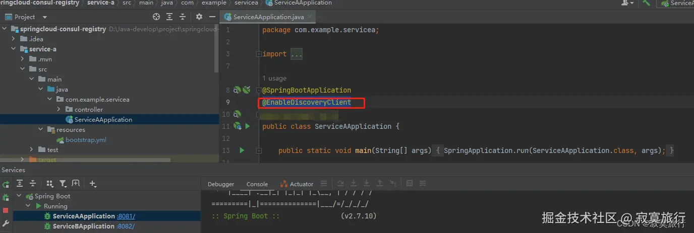Switch to the Console tab
This screenshot has height=233, width=694.
[257, 184]
